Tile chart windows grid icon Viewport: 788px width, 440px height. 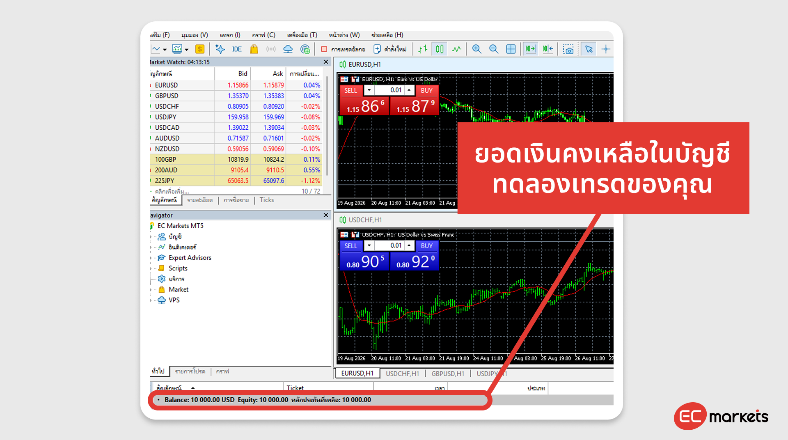511,49
